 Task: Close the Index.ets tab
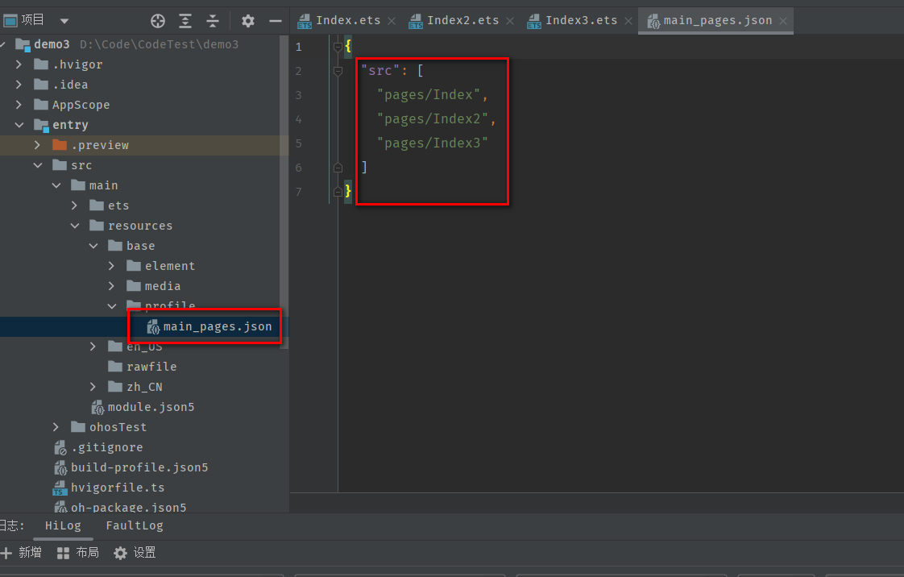pos(392,21)
